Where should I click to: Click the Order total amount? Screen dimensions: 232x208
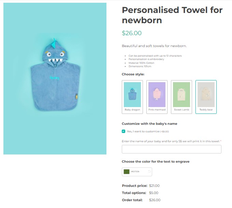(x=155, y=200)
